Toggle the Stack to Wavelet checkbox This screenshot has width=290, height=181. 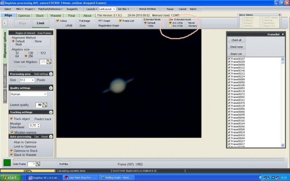12,155
